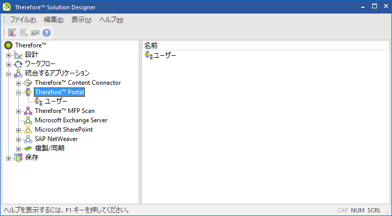
Task: Click the Therefore root node icon
Action: [8, 45]
